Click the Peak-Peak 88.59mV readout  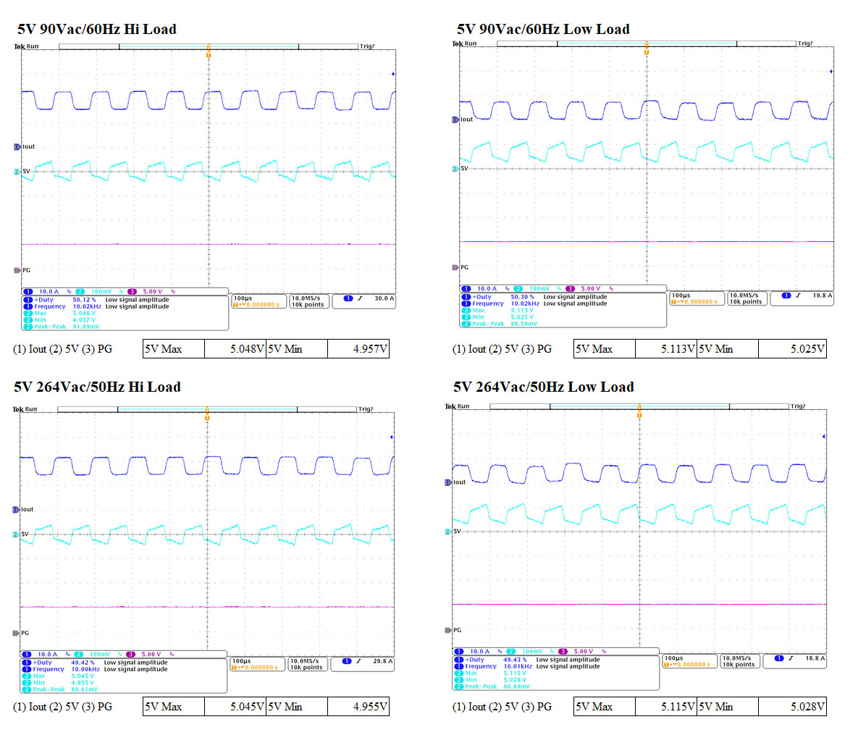[500, 324]
